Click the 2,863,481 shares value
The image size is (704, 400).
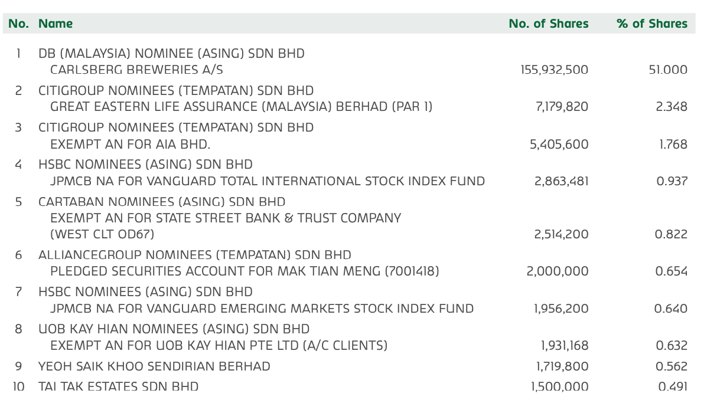561,181
